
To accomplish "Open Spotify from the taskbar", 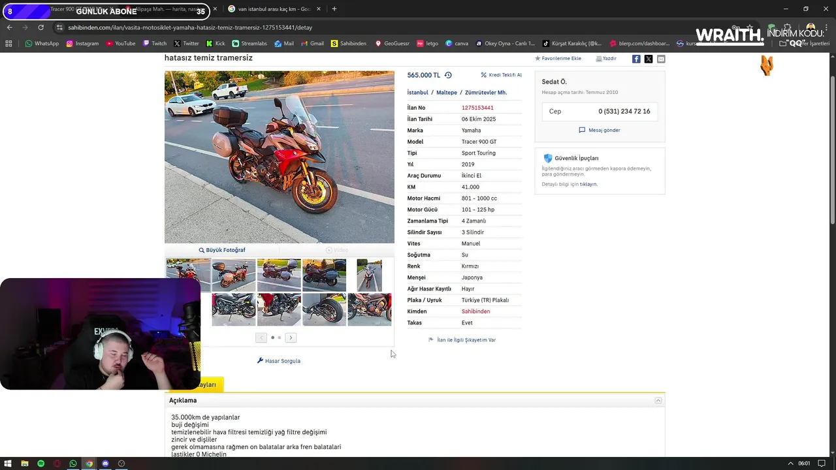I will (40, 463).
